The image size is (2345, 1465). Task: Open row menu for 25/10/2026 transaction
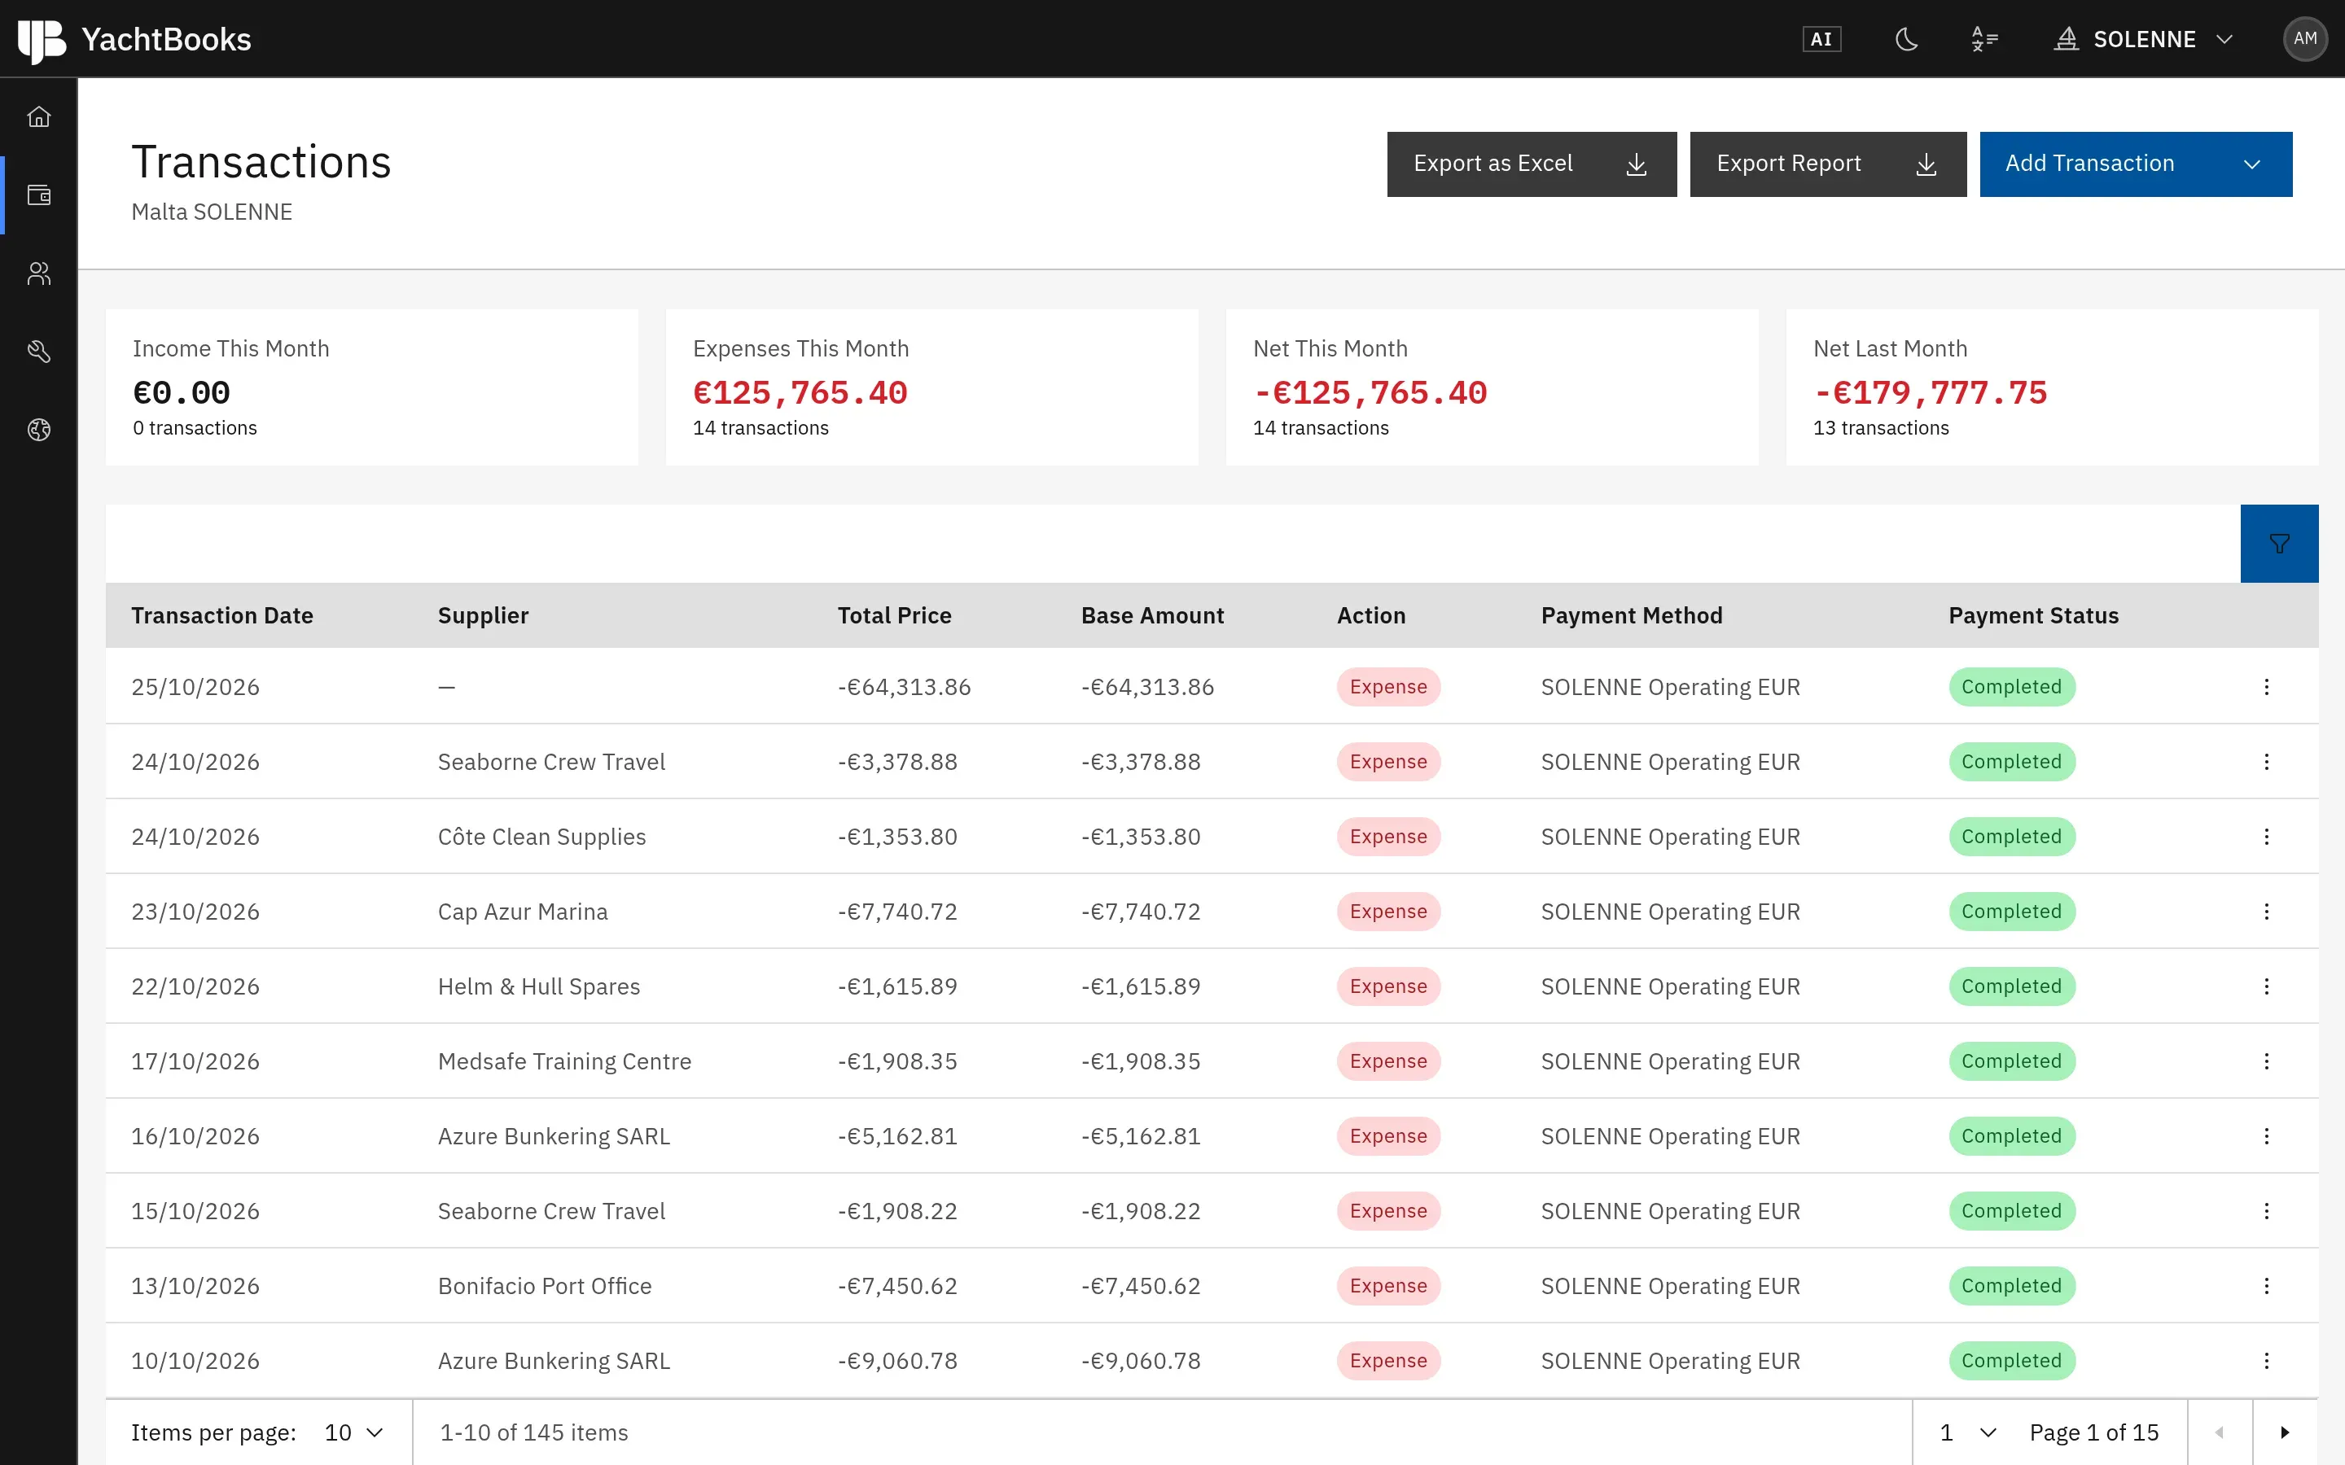coord(2265,687)
